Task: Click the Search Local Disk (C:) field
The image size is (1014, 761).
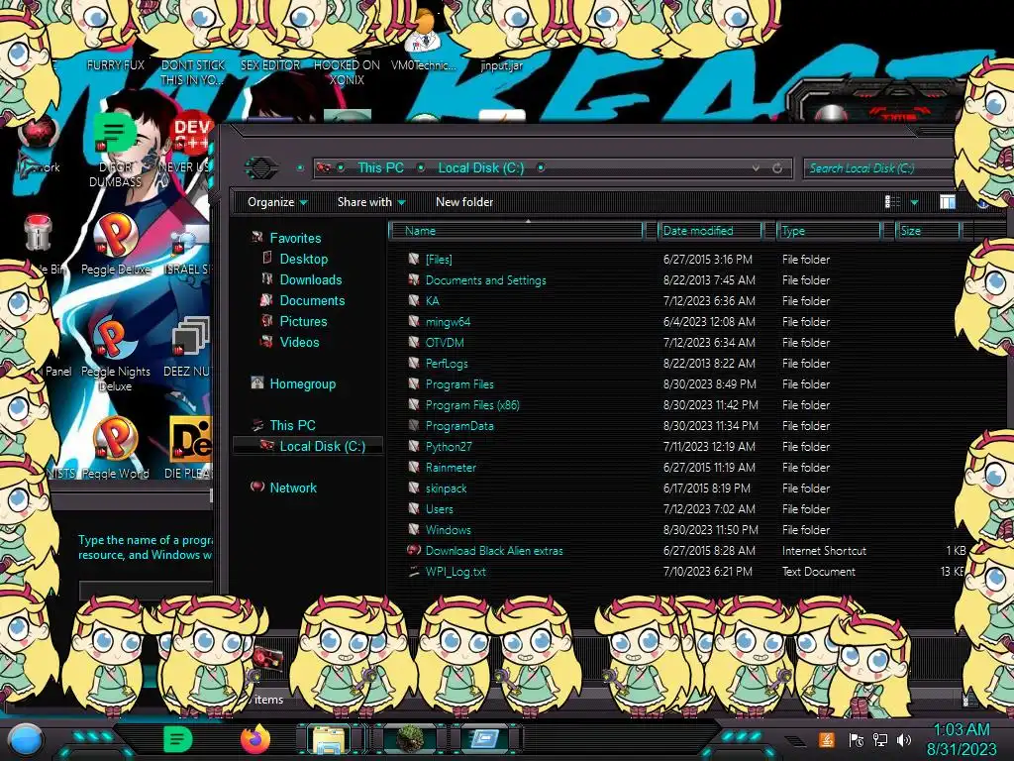Action: pyautogui.click(x=879, y=168)
